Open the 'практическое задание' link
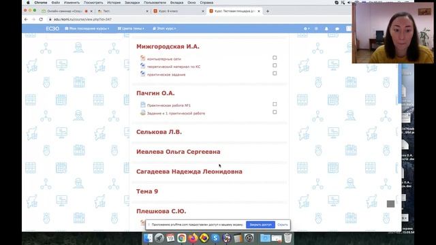Screen dimensions: 436x245 click(x=166, y=74)
